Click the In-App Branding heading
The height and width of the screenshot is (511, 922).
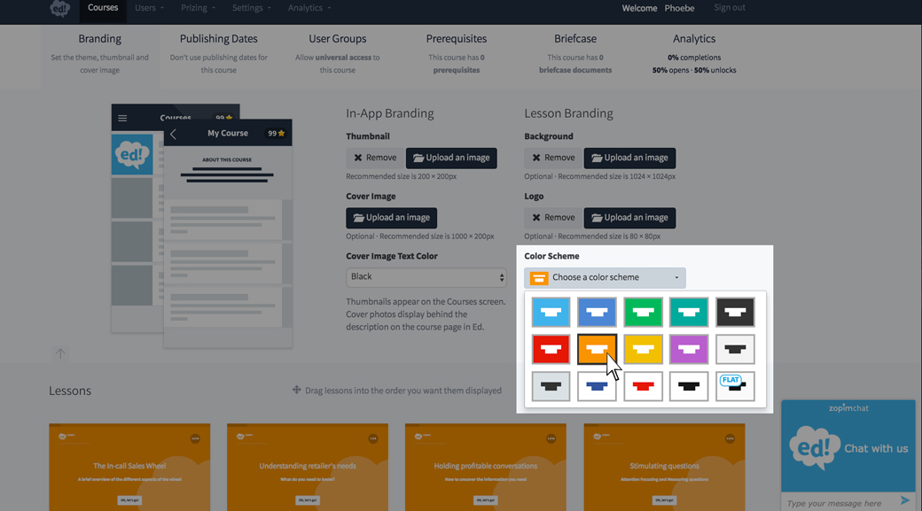[390, 113]
